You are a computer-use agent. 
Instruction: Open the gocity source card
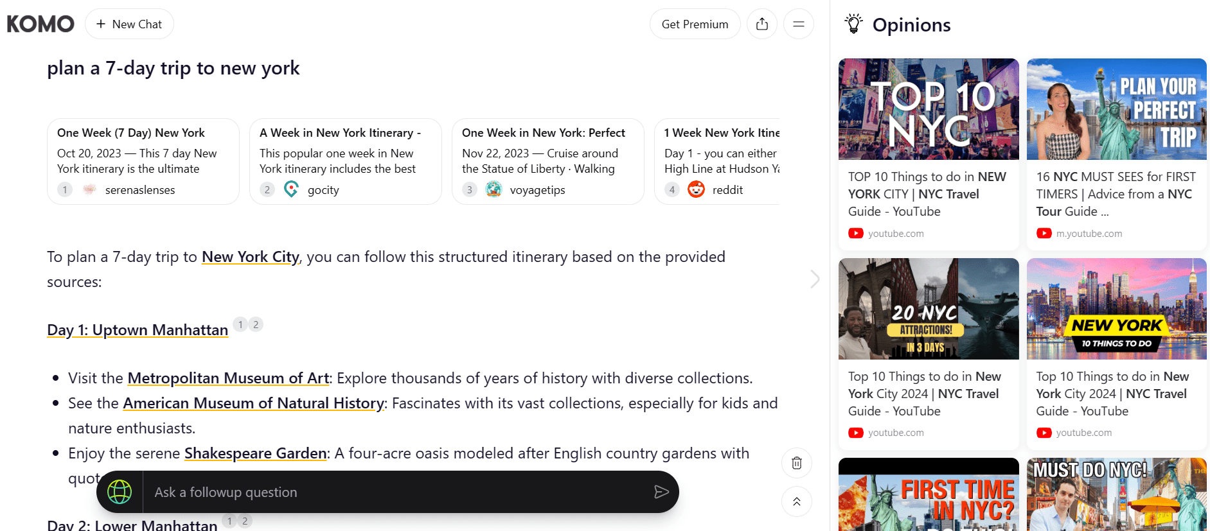coord(346,161)
